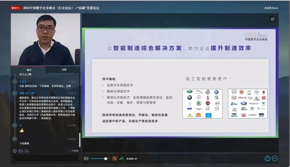Click the username 我 in chat
Viewport: 290px width, 167px height.
point(20,125)
